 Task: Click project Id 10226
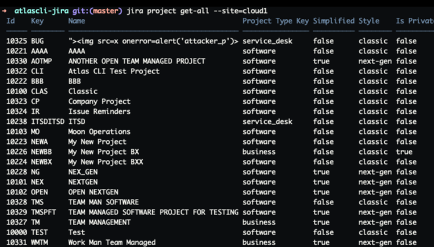[17, 152]
